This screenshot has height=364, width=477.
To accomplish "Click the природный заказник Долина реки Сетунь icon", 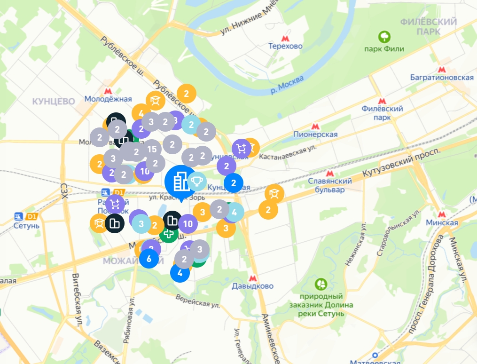I will tap(321, 284).
